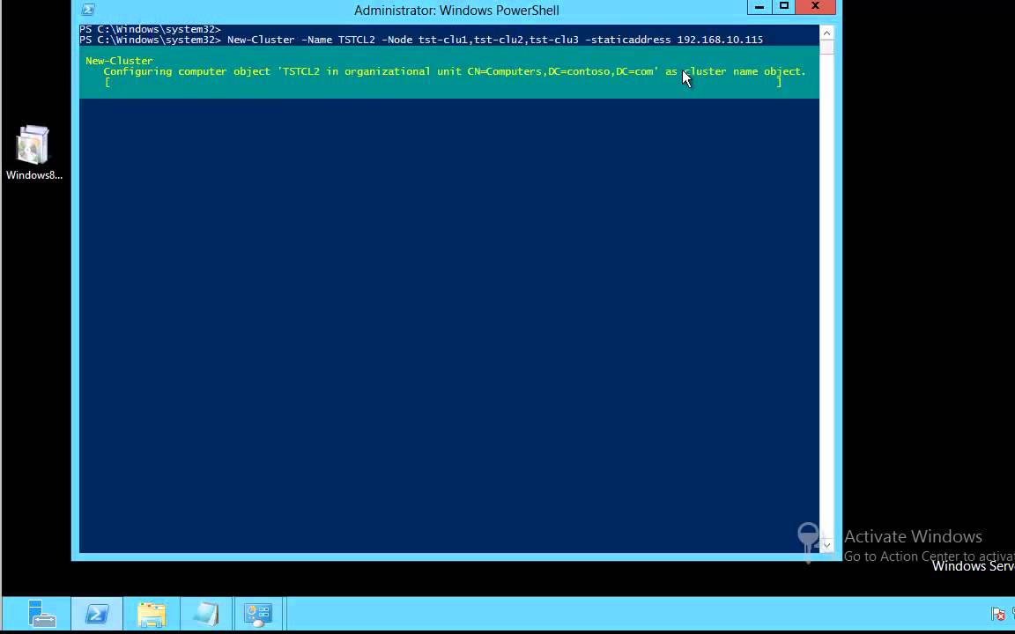This screenshot has height=634, width=1015.
Task: Click the New-Cluster command line text
Action: pyautogui.click(x=494, y=40)
